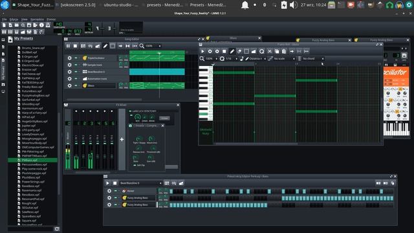
Task: Select the Piano Roll eraser tool
Action: [239, 52]
